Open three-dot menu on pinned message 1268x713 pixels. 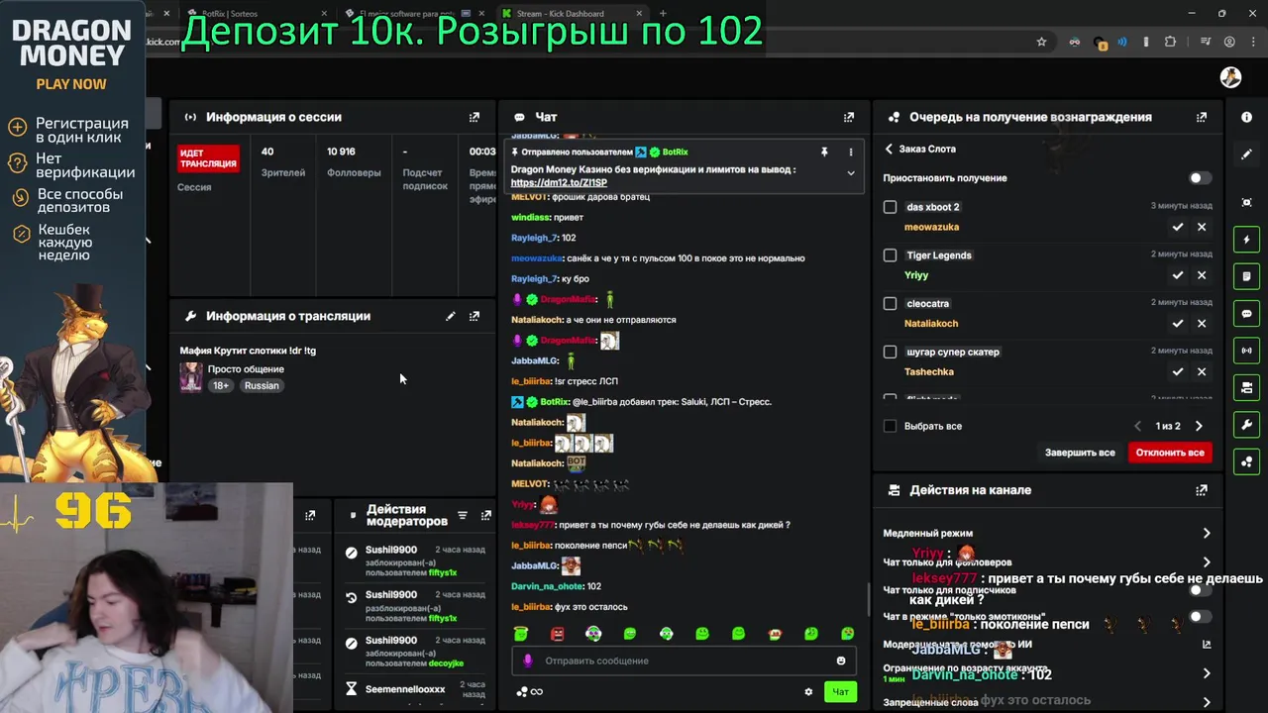click(x=850, y=152)
